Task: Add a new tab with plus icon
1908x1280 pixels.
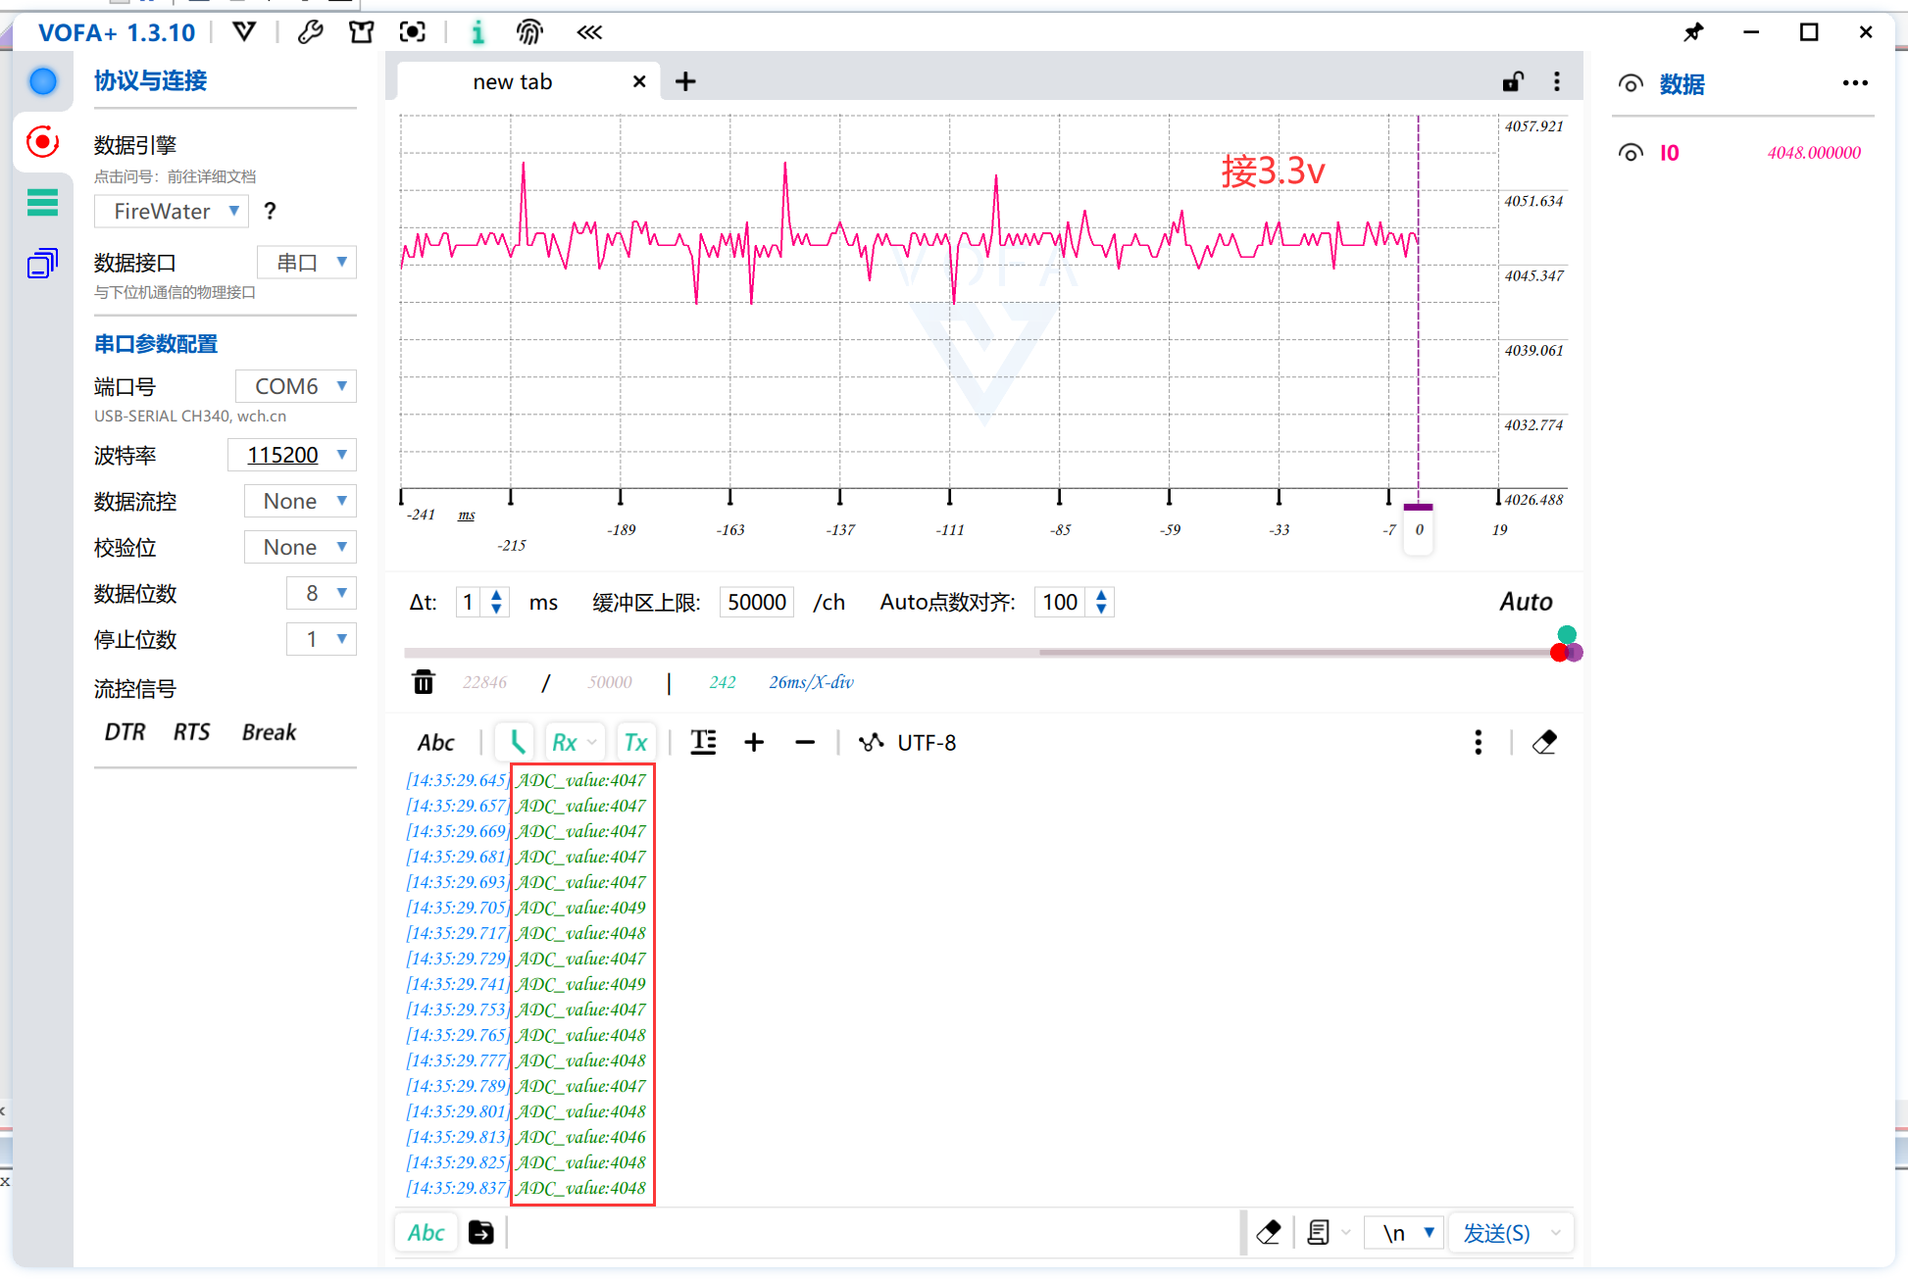Action: [x=685, y=81]
